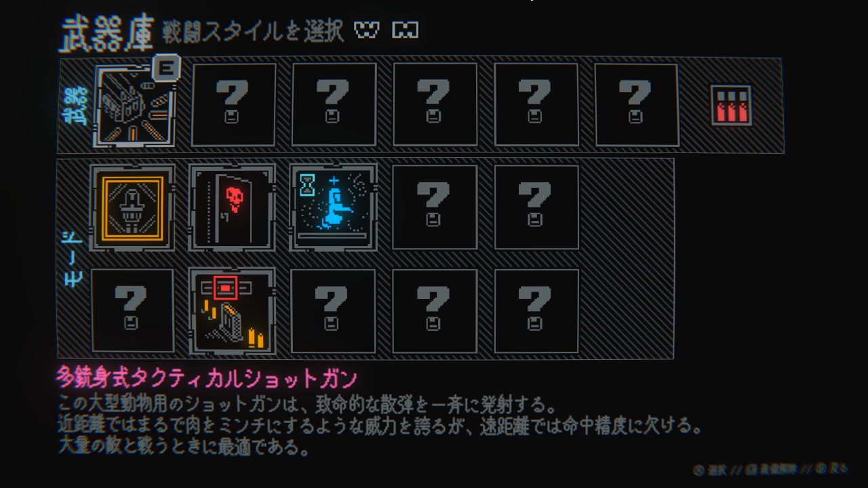Switch combat style with left bumper icon

(367, 30)
